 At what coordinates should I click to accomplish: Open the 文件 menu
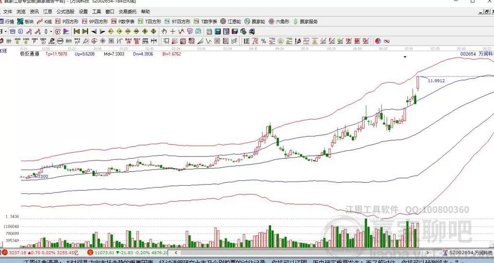[8, 11]
